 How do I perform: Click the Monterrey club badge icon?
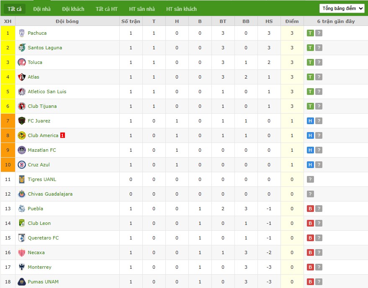(x=22, y=267)
